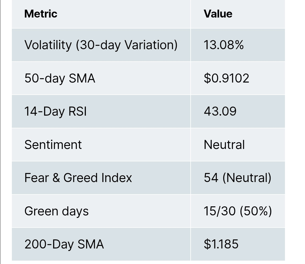The width and height of the screenshot is (305, 264).
Task: Click the Metric column header
Action: pos(41,14)
